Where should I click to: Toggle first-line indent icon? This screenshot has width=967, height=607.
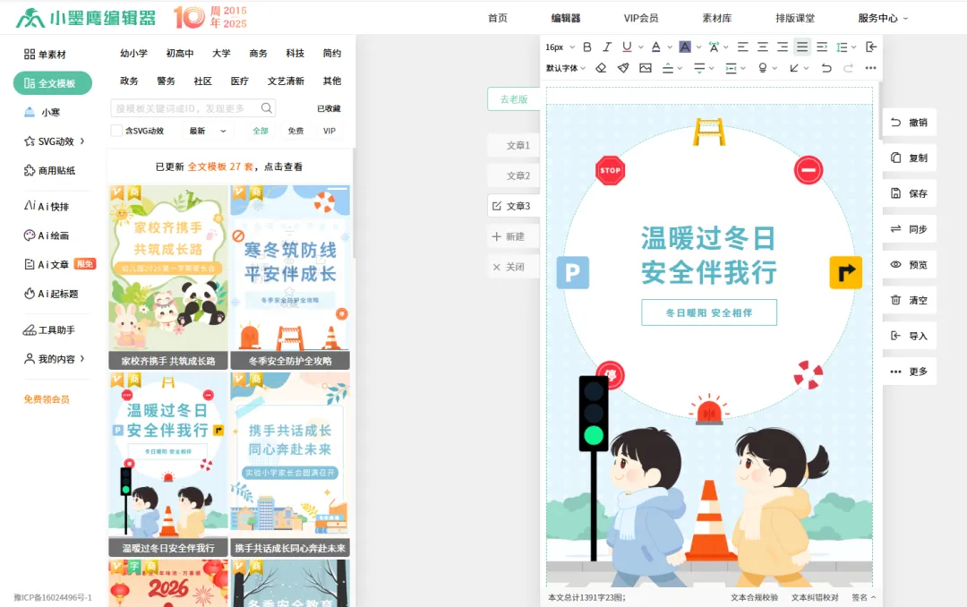pos(822,47)
